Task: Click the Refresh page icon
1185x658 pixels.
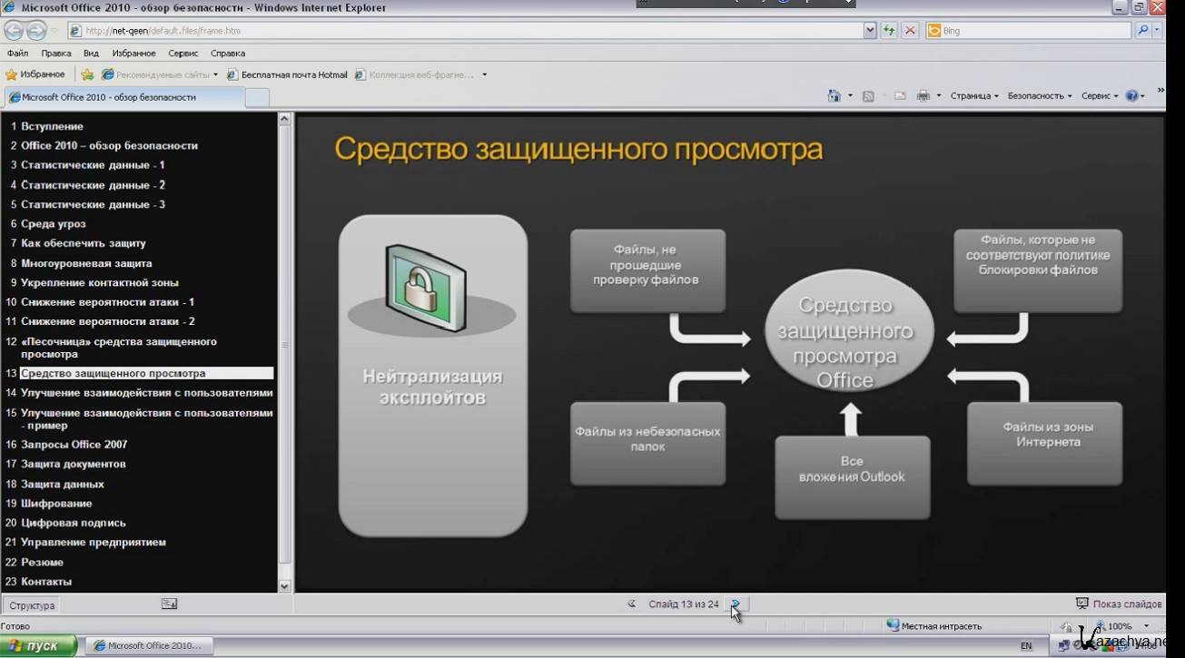Action: [x=889, y=31]
